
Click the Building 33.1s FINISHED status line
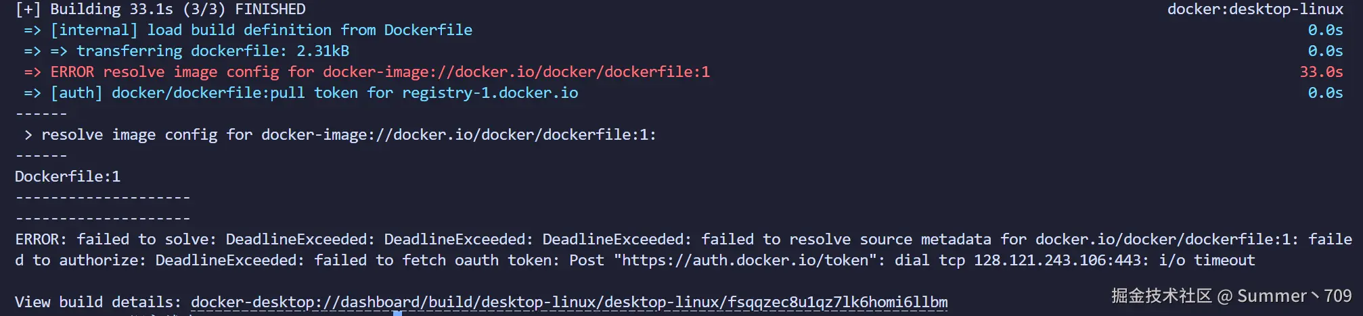[160, 9]
